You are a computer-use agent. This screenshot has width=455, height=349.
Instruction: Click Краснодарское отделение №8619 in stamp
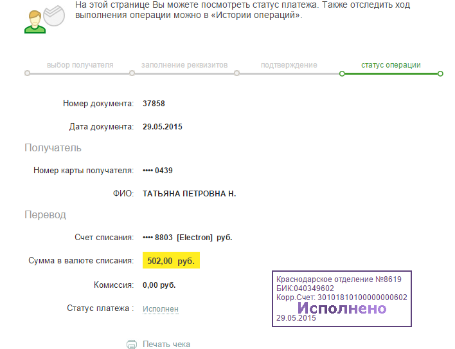tap(339, 279)
